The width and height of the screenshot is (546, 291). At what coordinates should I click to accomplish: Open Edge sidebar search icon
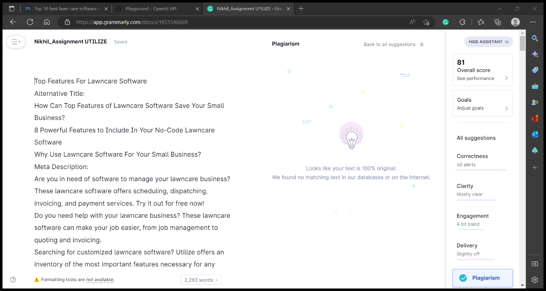[x=535, y=38]
